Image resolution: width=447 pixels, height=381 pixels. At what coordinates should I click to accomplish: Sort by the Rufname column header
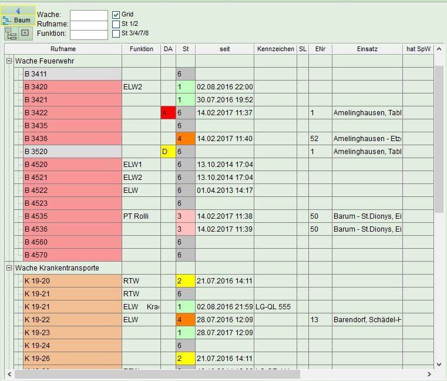[x=63, y=49]
